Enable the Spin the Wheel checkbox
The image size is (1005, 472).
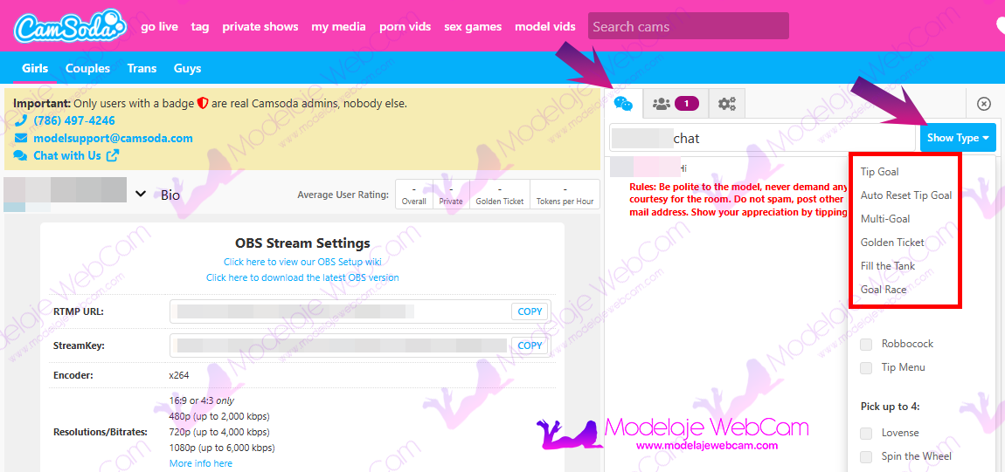[866, 456]
